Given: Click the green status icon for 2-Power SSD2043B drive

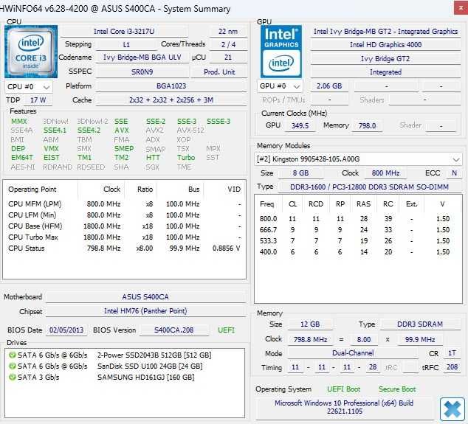Looking at the screenshot, I should 13,355.
